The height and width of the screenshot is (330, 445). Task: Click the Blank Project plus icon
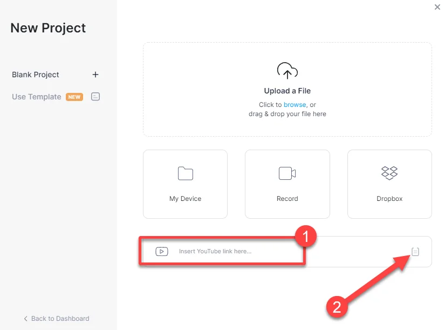pos(95,75)
